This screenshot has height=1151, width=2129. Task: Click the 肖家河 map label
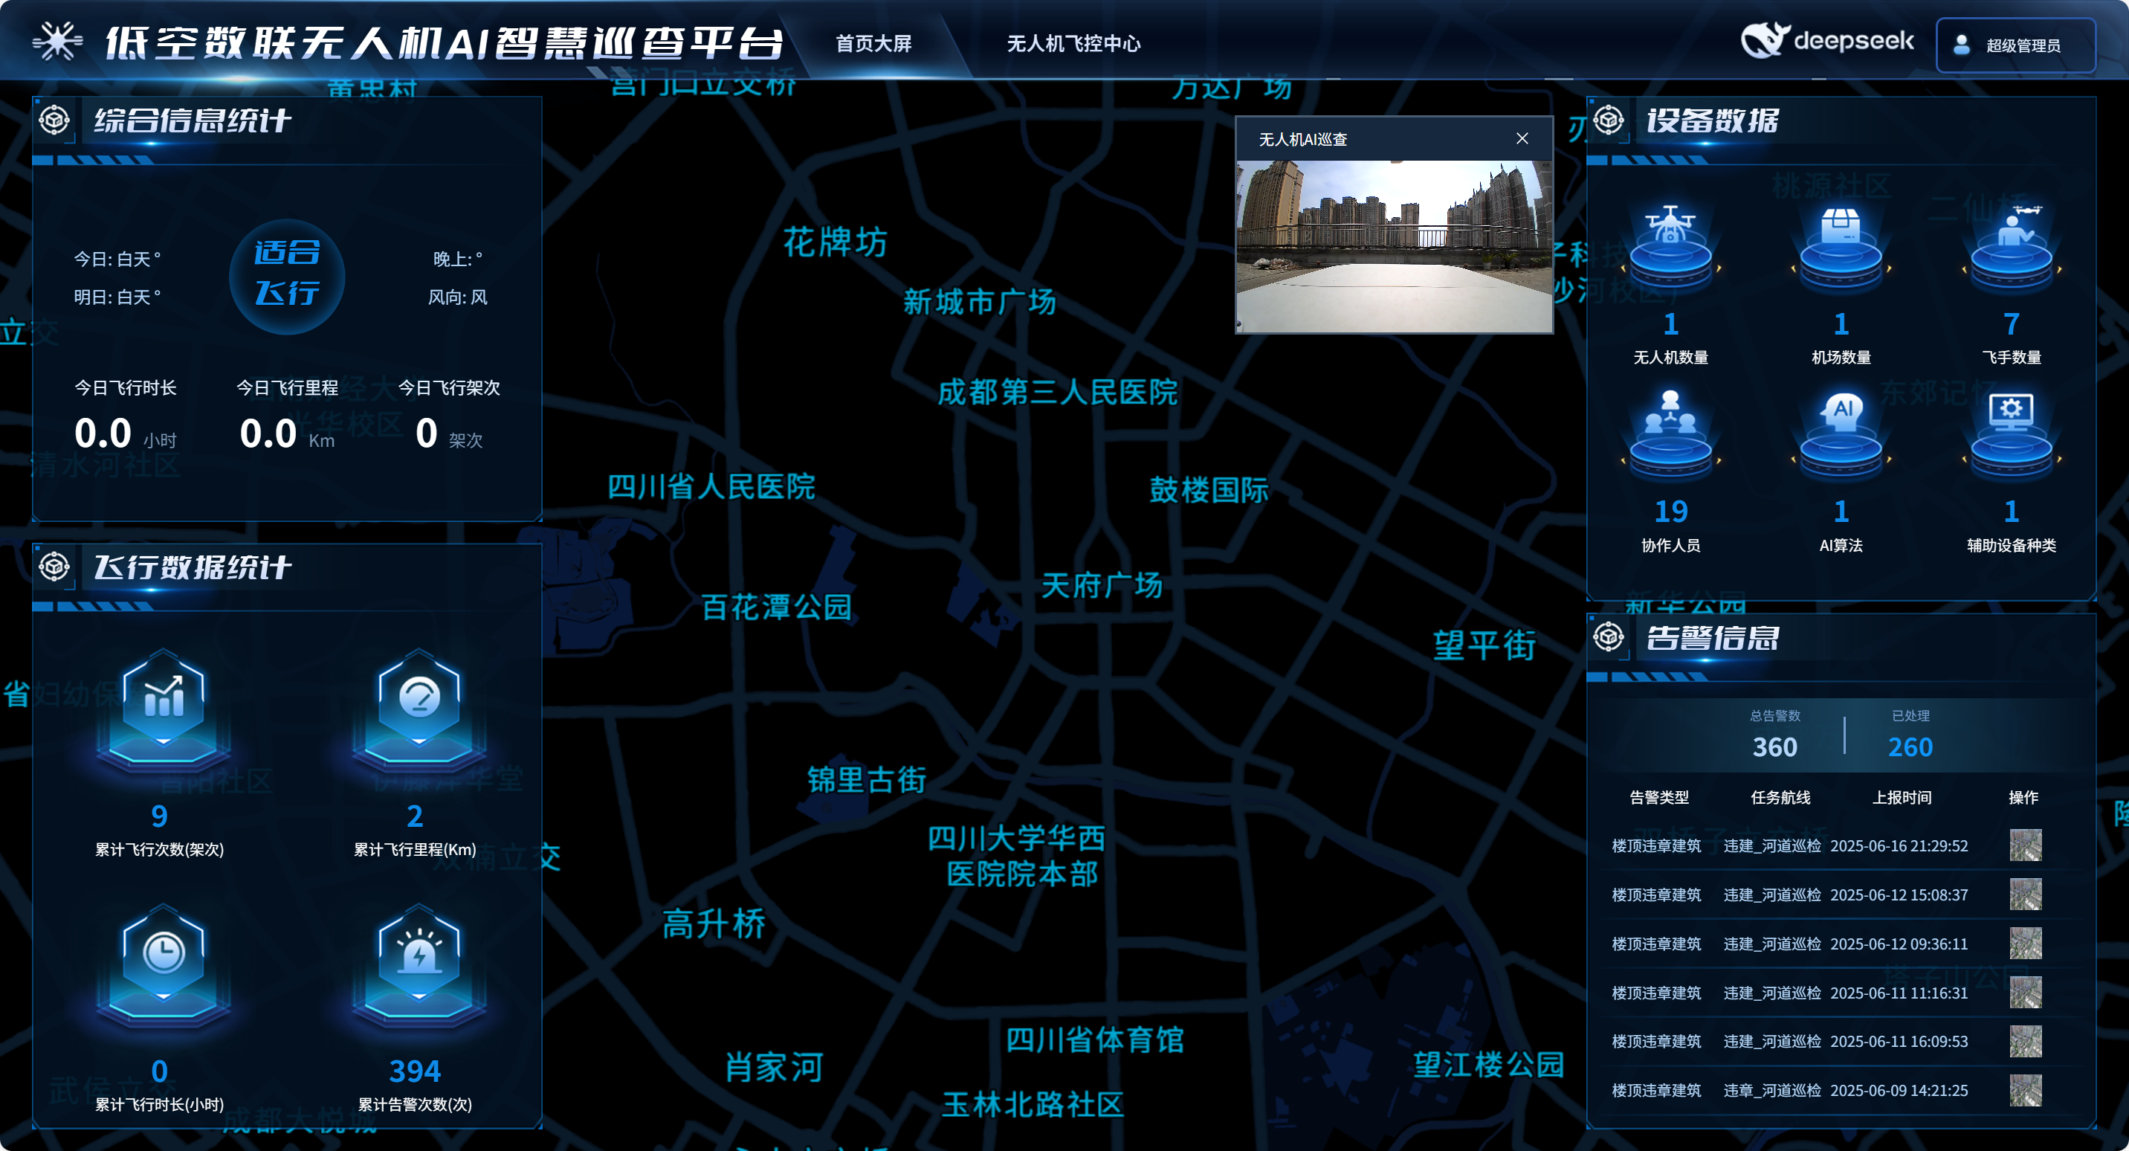point(774,1068)
